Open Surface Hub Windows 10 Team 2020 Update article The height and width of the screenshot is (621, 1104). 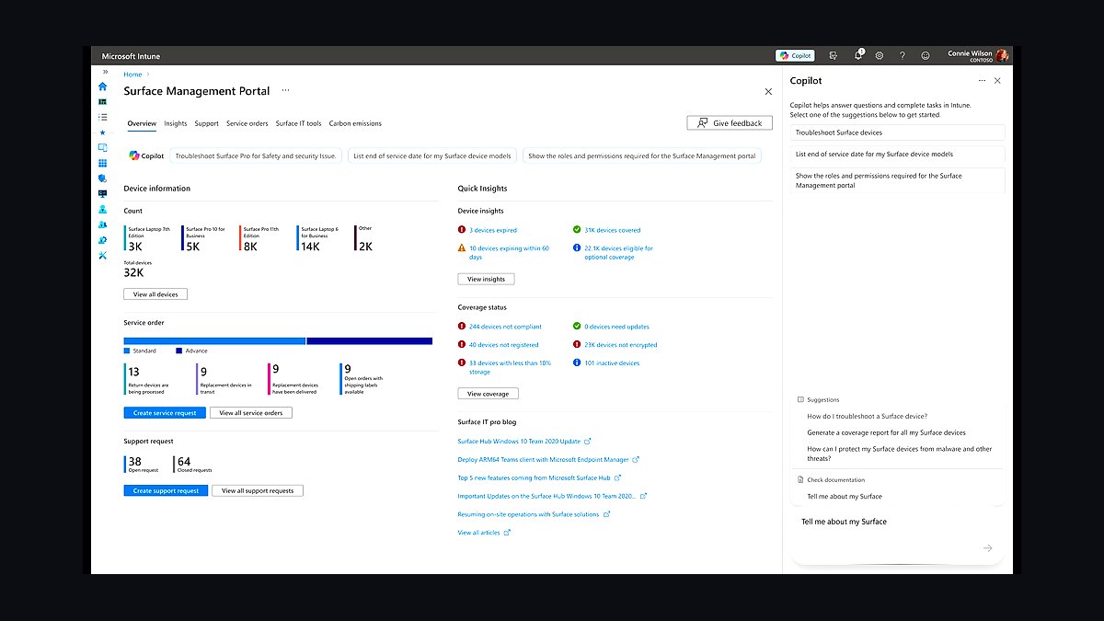point(519,442)
